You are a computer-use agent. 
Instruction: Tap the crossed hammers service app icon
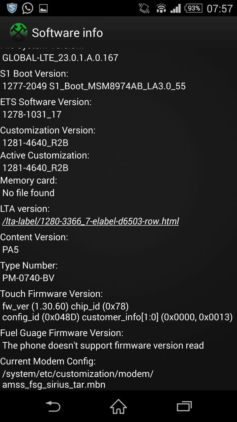(19, 32)
